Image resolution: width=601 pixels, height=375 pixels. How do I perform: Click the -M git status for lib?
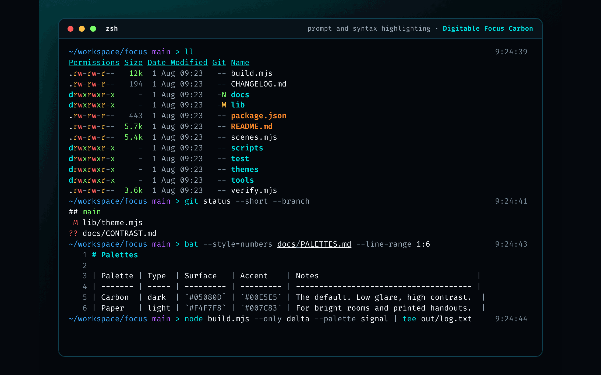(x=222, y=105)
